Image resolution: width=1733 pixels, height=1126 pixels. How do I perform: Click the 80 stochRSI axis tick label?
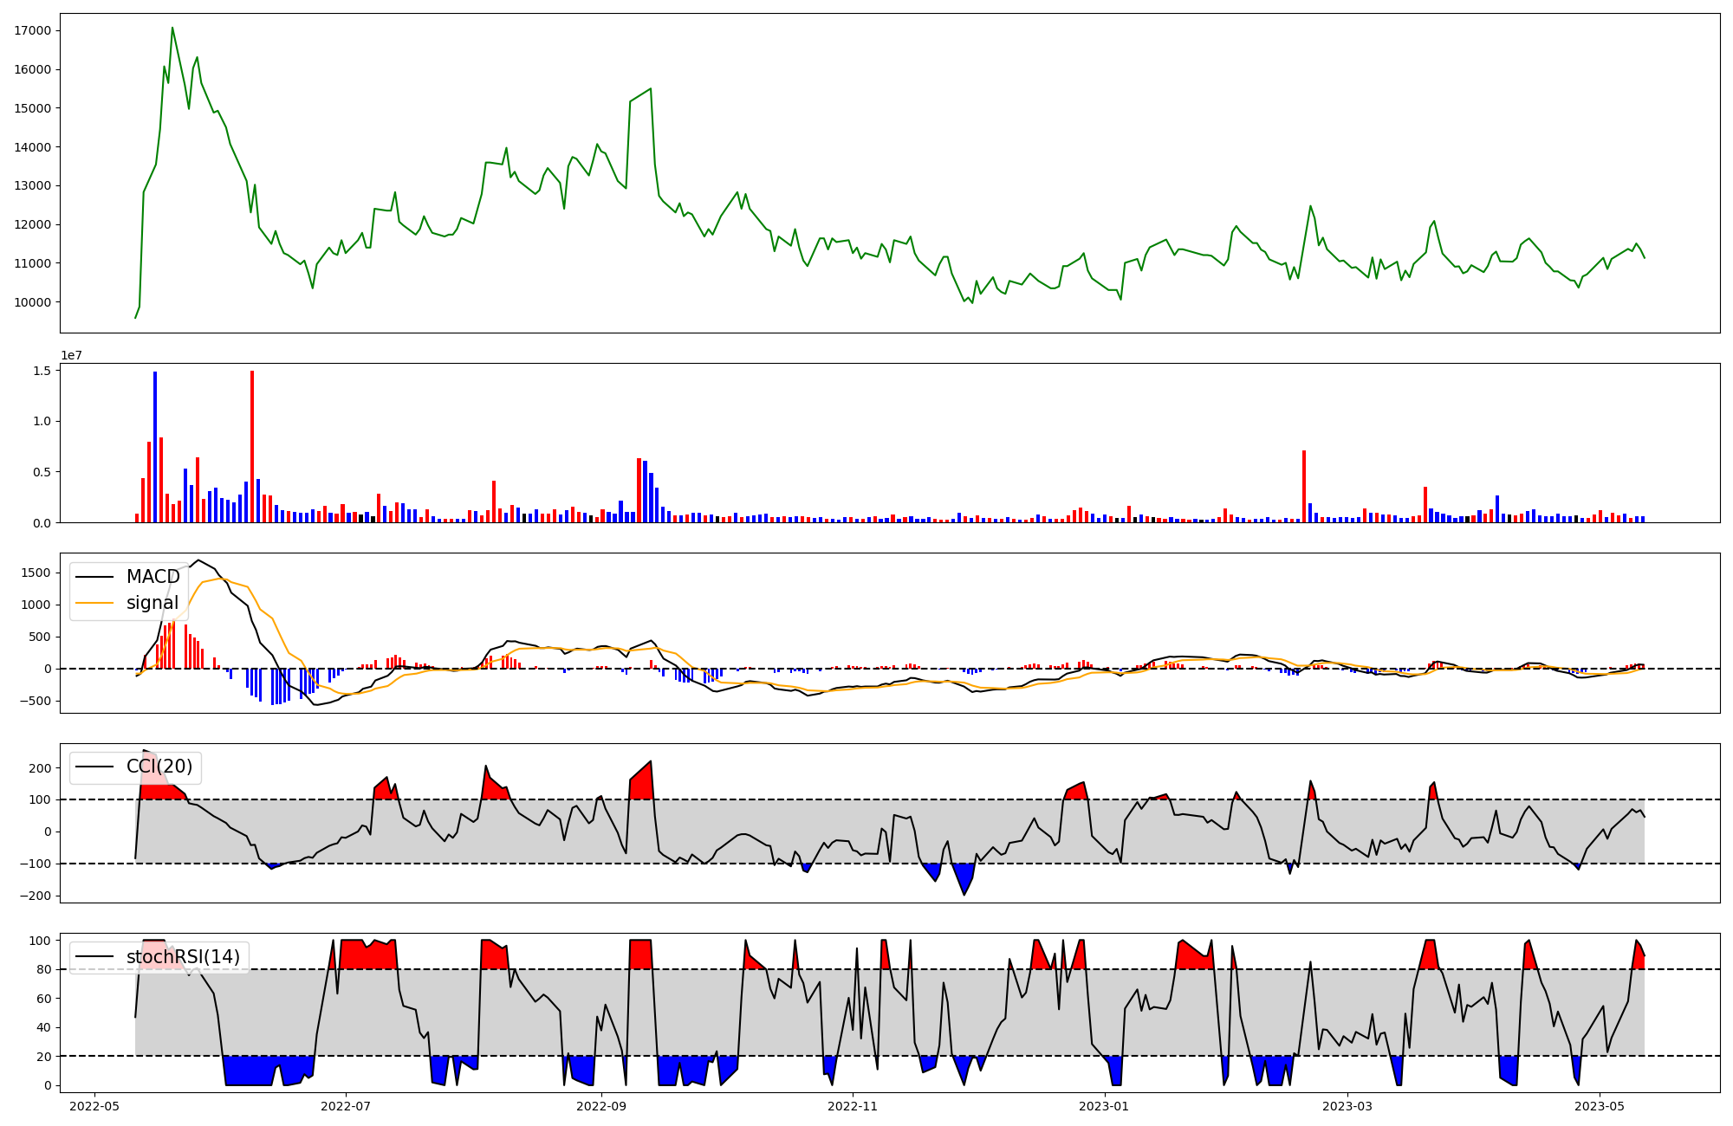(x=44, y=969)
